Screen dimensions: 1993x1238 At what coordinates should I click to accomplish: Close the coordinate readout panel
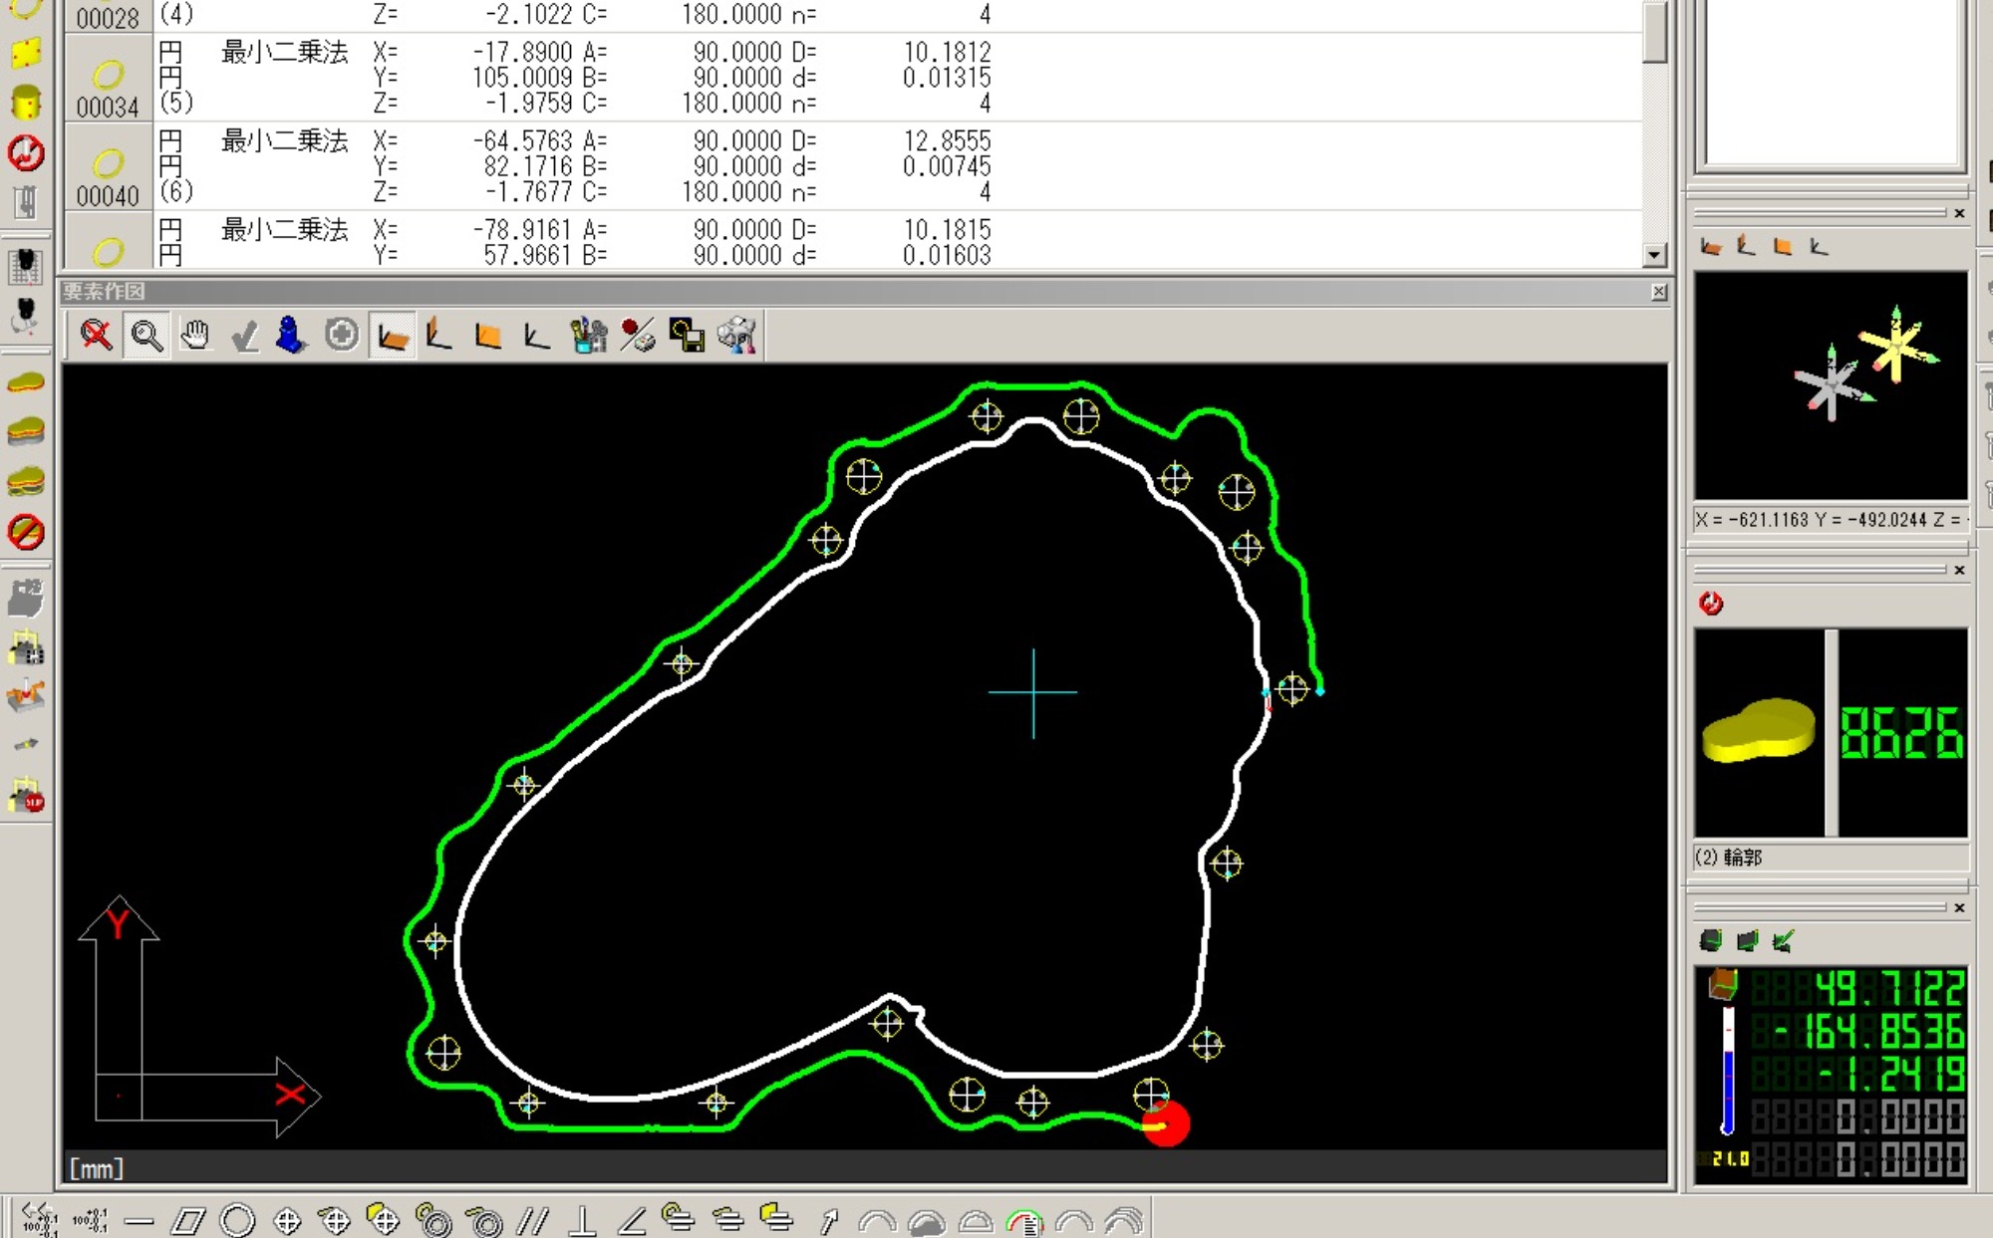(1959, 907)
